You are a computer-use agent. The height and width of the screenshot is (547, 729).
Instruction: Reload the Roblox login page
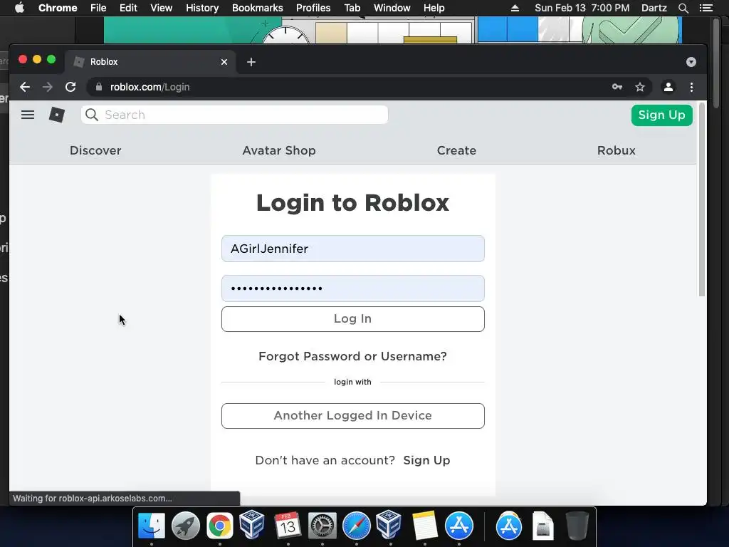pyautogui.click(x=70, y=87)
